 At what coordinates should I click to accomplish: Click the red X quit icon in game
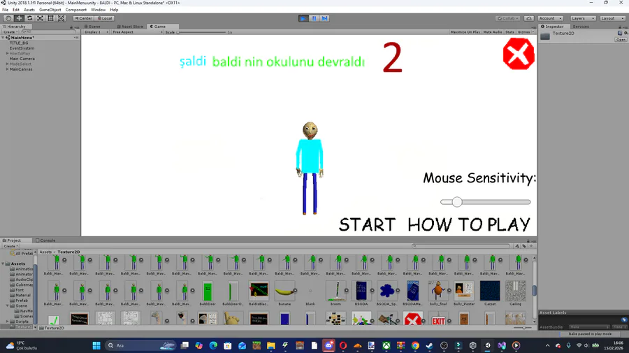(519, 54)
